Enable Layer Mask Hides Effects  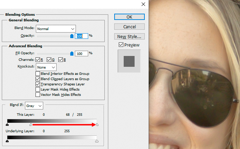pos(38,90)
